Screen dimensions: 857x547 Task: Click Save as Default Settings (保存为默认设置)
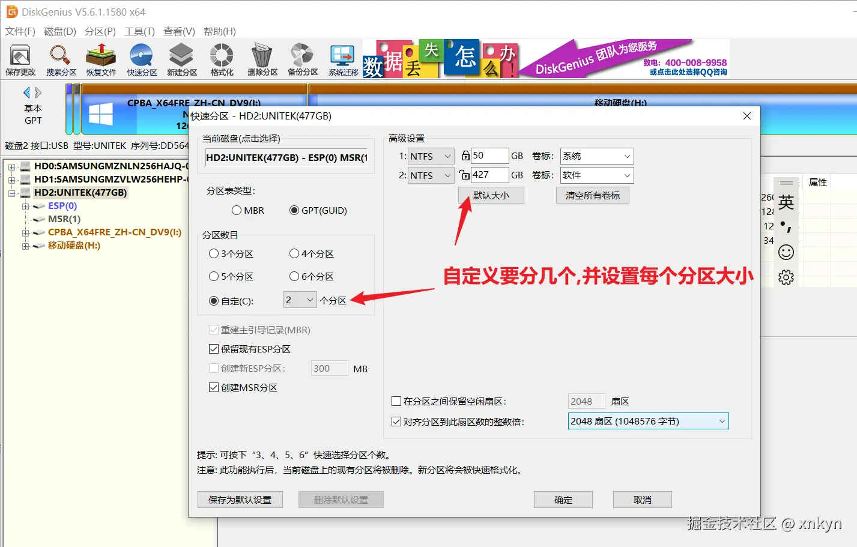tap(240, 500)
